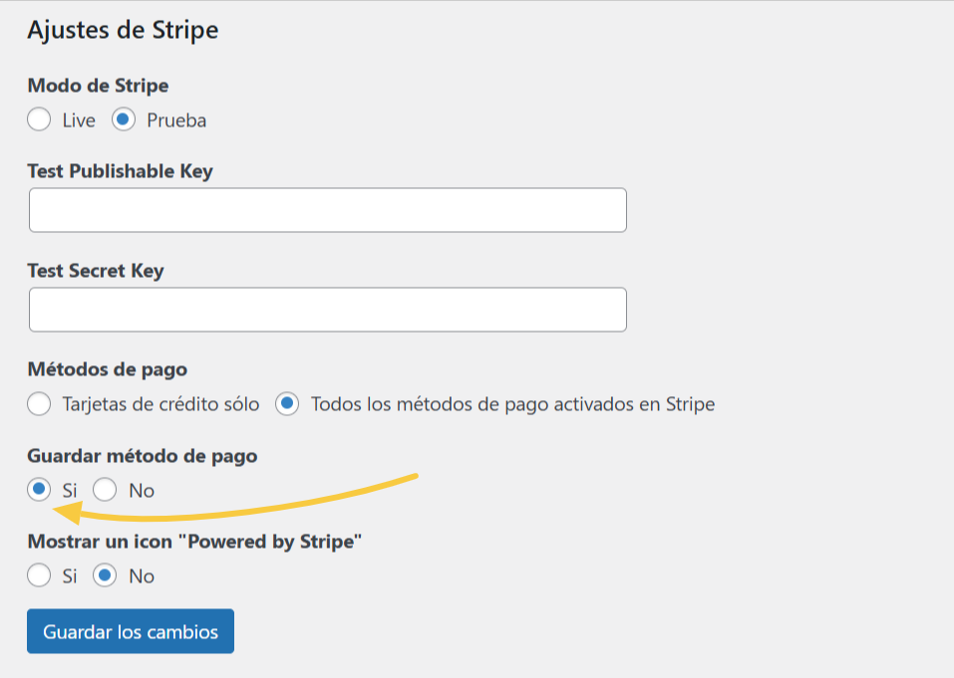954x678 pixels.
Task: Click the Modo de Stripe label
Action: (96, 86)
